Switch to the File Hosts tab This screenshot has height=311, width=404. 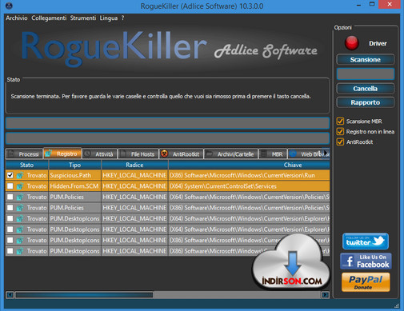138,154
